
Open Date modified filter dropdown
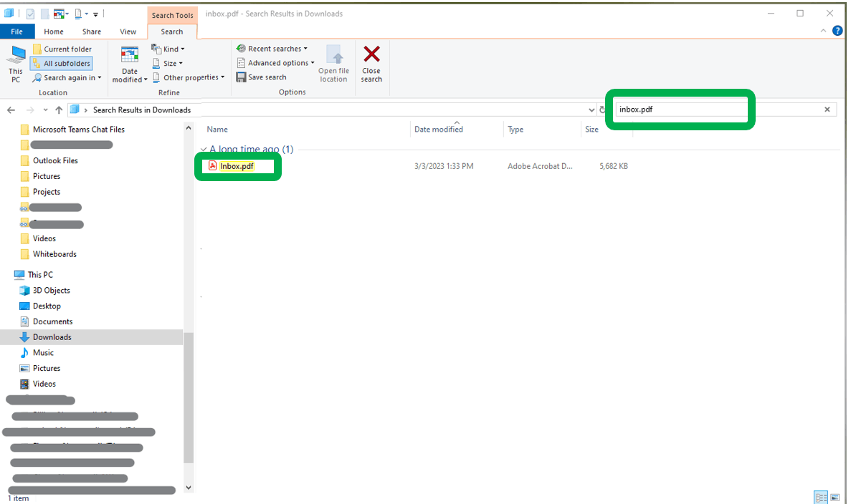[x=130, y=64]
